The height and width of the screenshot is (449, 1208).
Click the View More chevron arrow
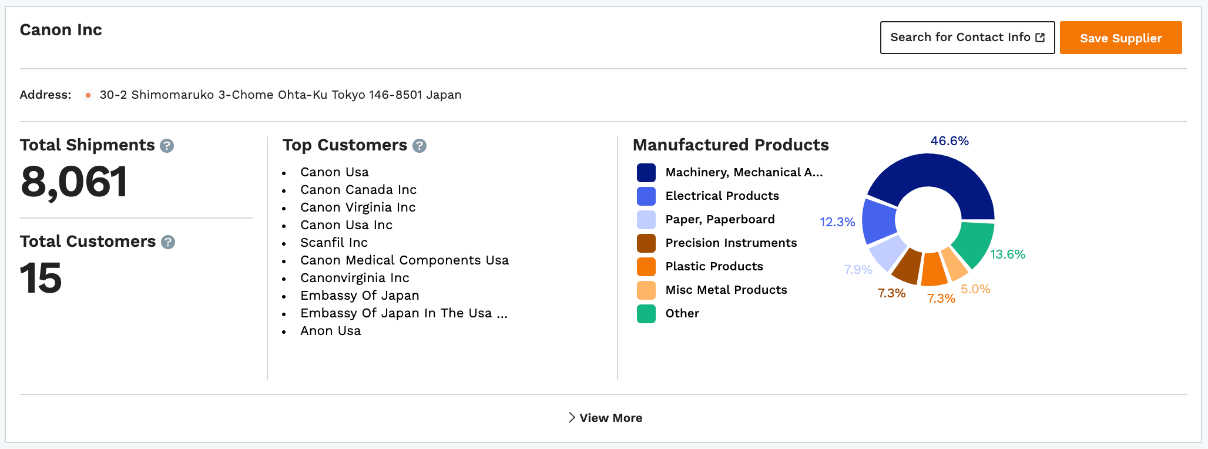[572, 417]
